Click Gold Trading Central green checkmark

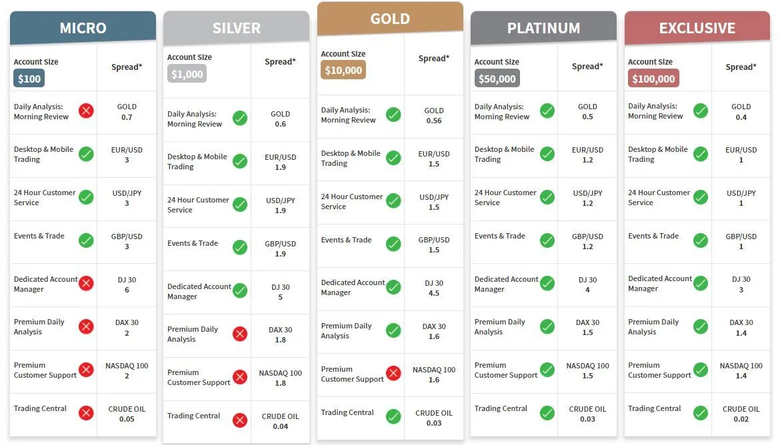[x=393, y=416]
